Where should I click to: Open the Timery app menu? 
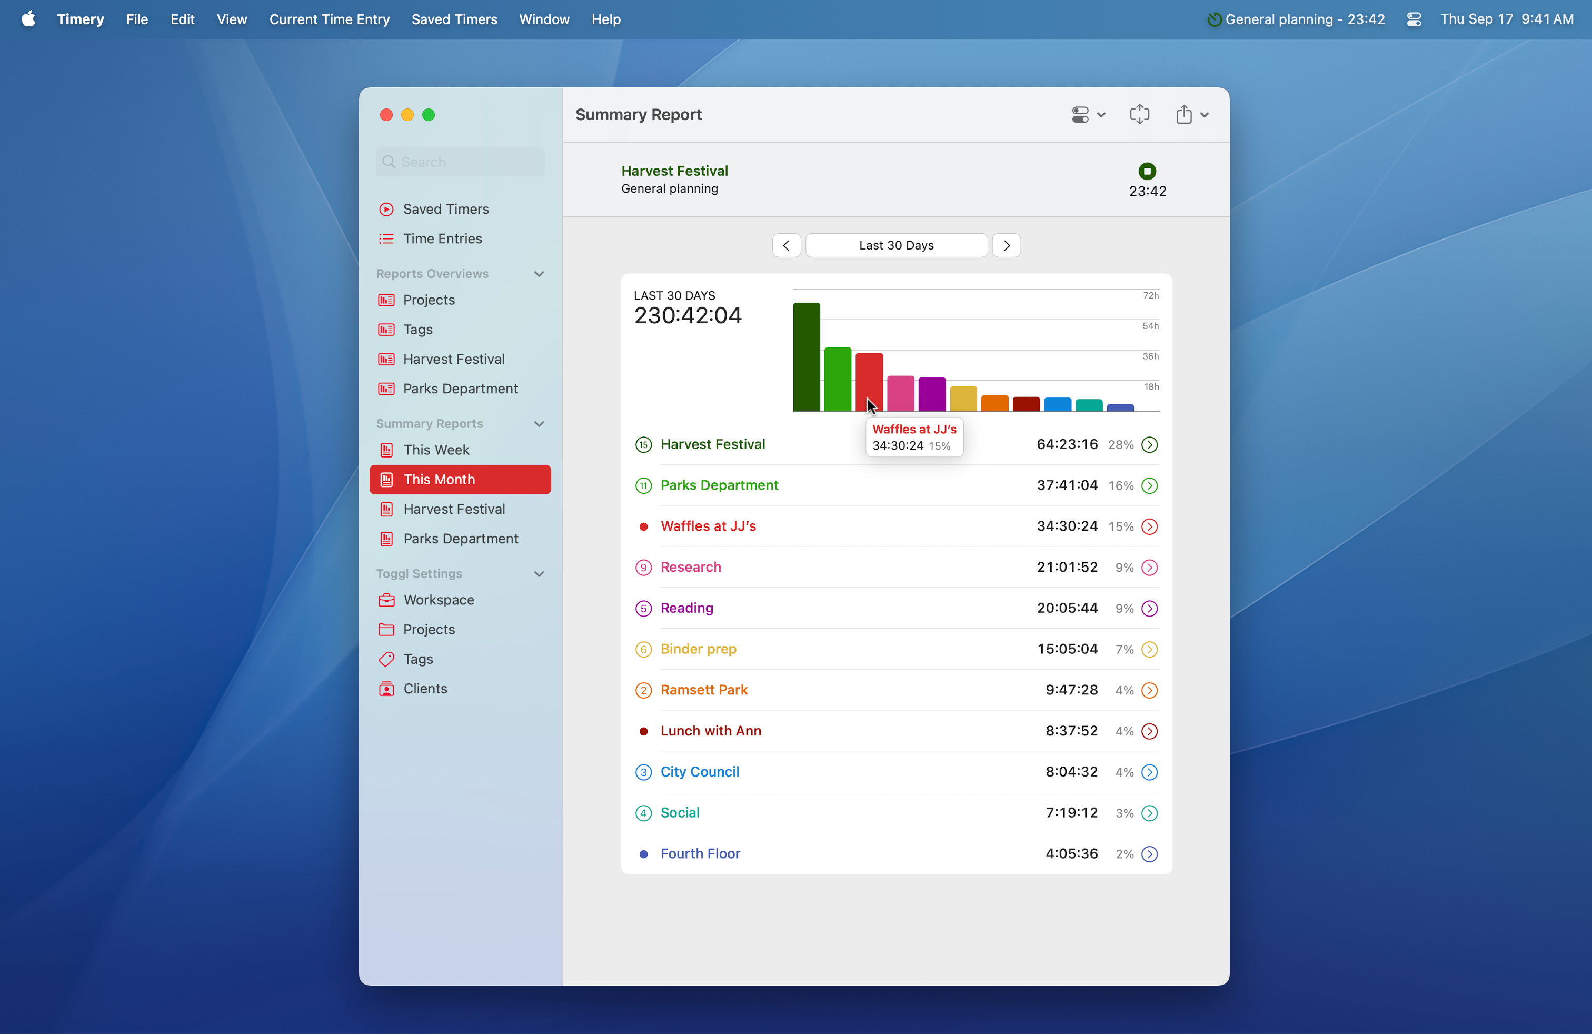80,19
